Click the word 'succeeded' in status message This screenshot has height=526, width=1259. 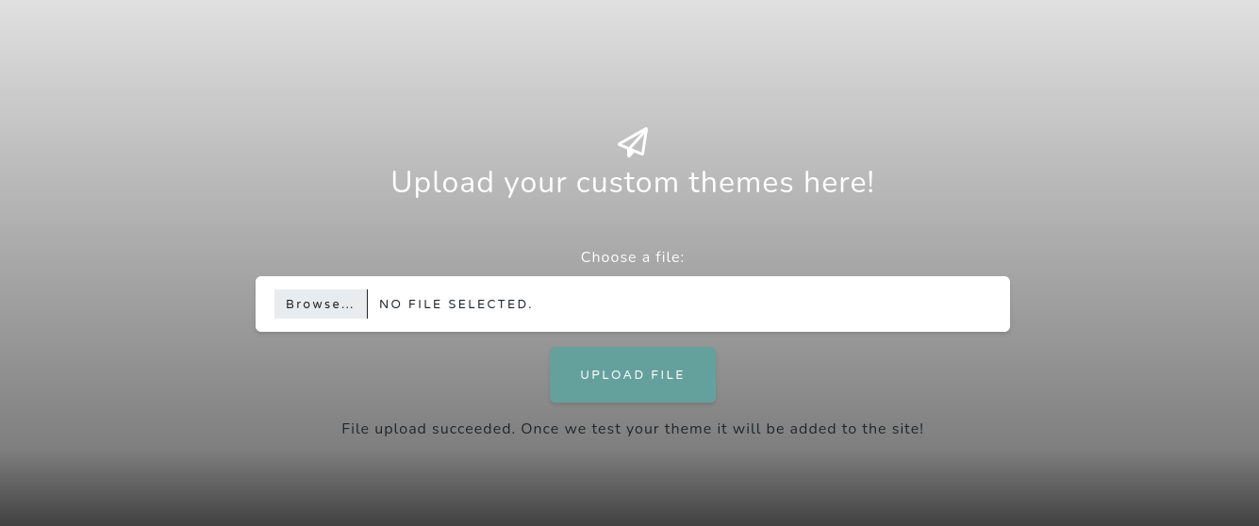(x=473, y=429)
